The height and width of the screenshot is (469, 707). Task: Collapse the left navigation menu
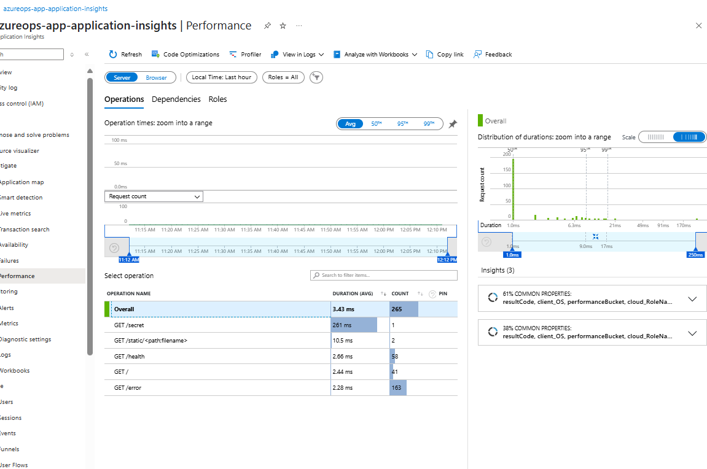[x=87, y=55]
